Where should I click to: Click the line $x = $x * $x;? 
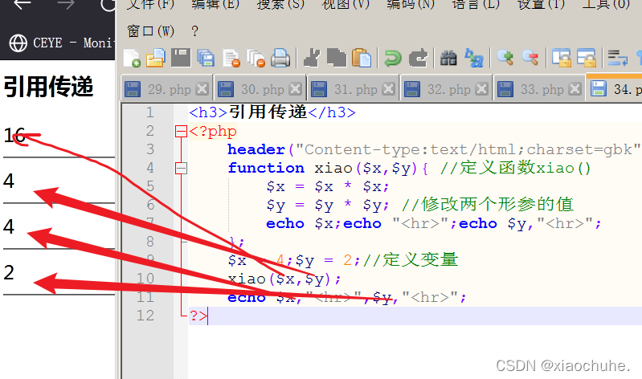click(328, 186)
